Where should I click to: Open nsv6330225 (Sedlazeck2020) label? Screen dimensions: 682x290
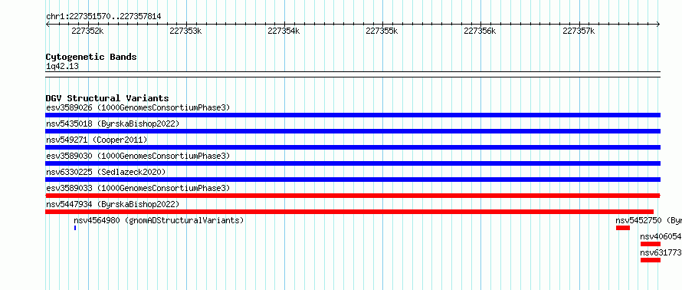coord(106,172)
